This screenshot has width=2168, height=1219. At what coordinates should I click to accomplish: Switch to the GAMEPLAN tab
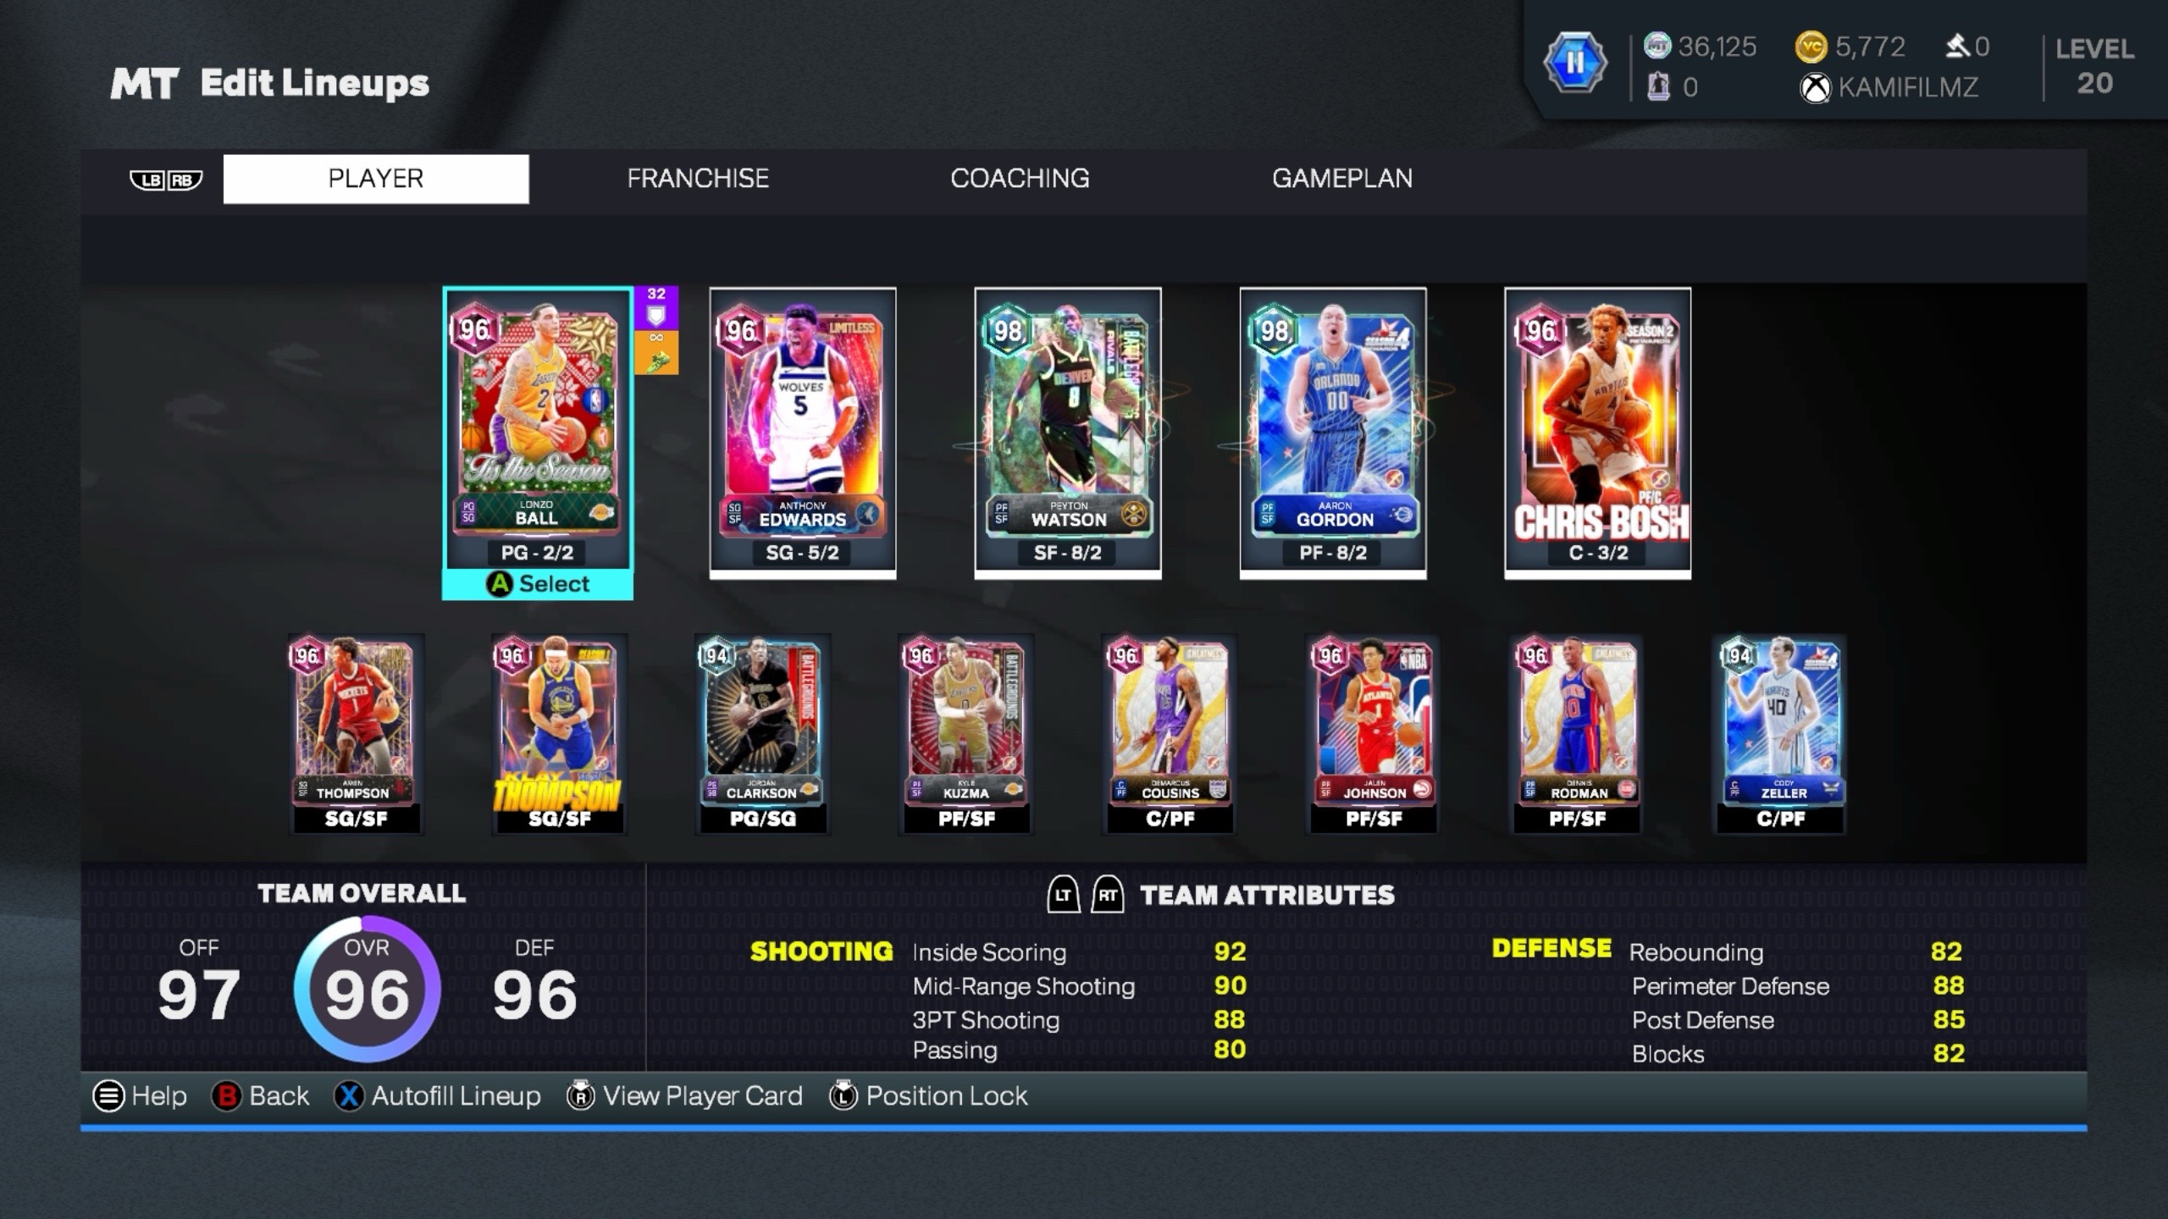point(1342,179)
